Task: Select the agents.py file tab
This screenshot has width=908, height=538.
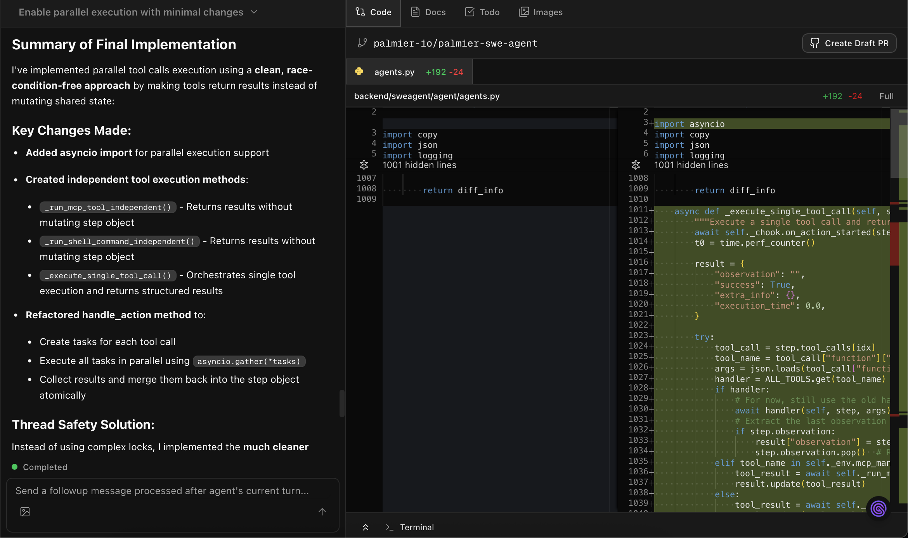Action: [394, 72]
